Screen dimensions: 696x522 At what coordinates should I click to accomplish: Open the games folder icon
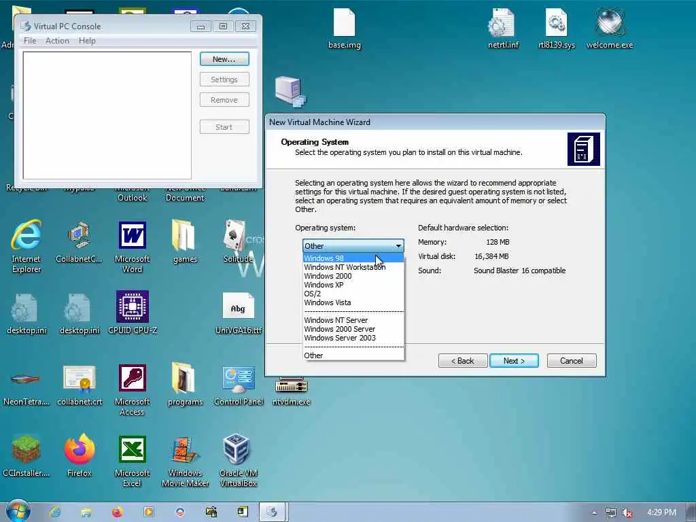[185, 242]
